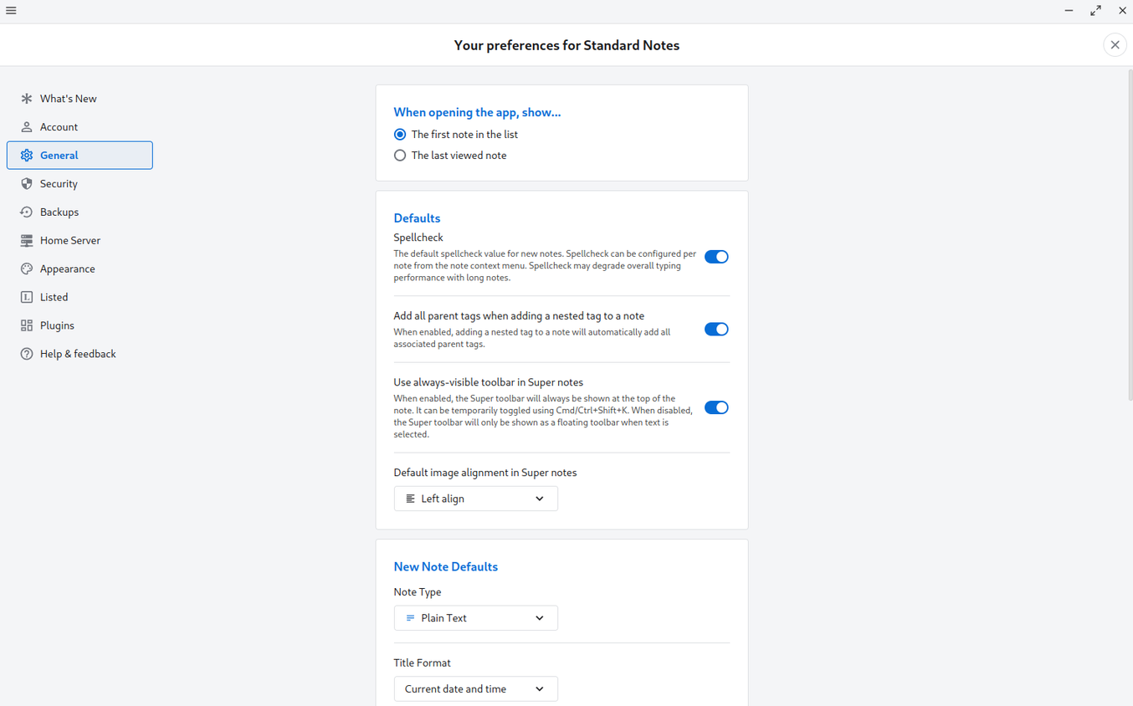Go to Plugins preferences

click(x=79, y=326)
